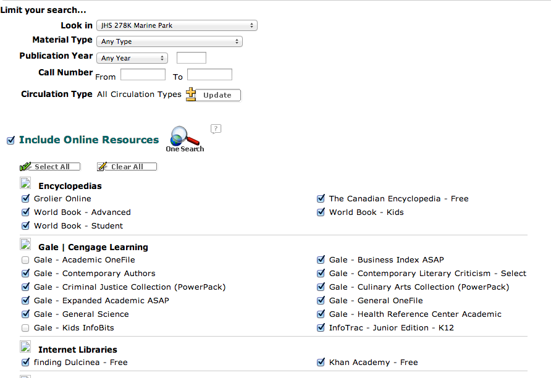
Task: Uncheck Gale - Contemporary Literary Criticism - Select
Action: click(x=321, y=274)
